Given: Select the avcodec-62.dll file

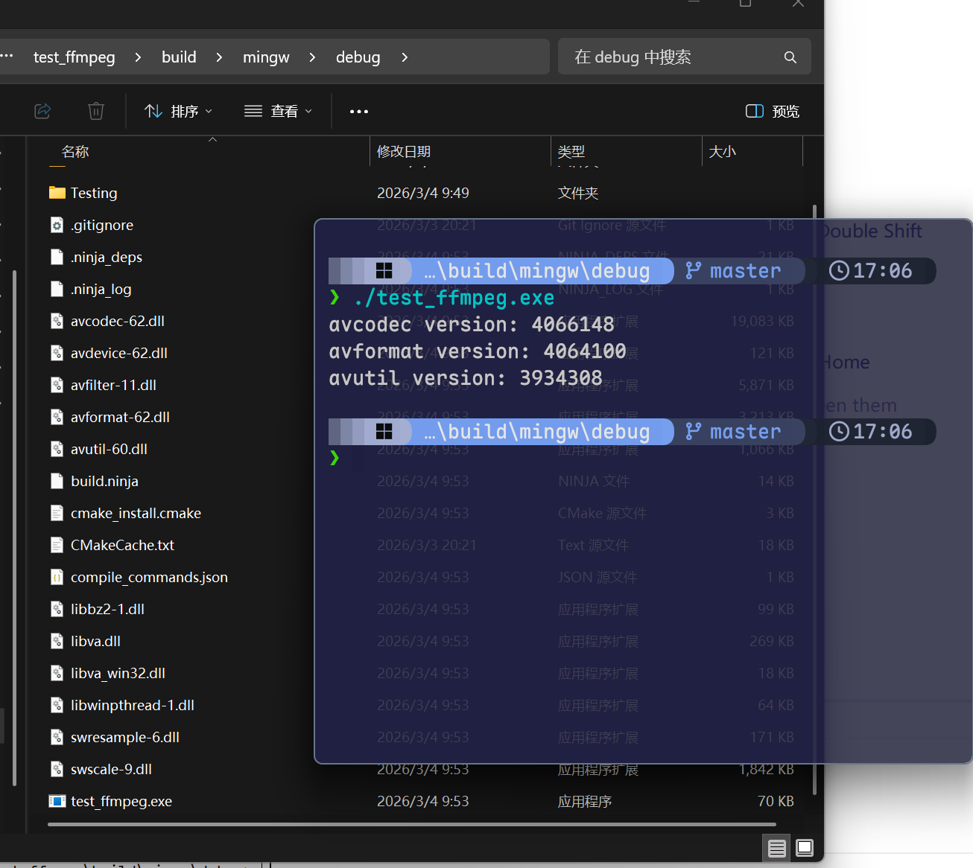Looking at the screenshot, I should coord(118,321).
